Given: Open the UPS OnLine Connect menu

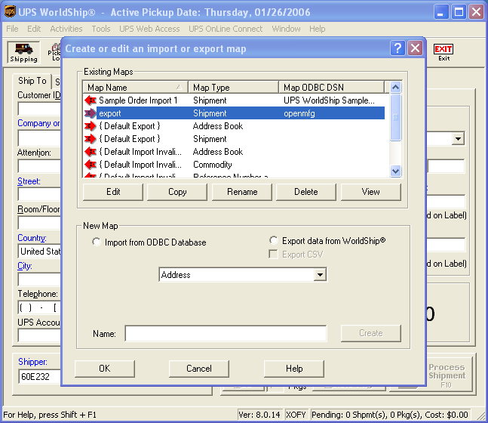Looking at the screenshot, I should pos(226,29).
